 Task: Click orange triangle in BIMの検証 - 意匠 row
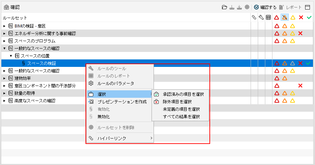click(x=285, y=26)
